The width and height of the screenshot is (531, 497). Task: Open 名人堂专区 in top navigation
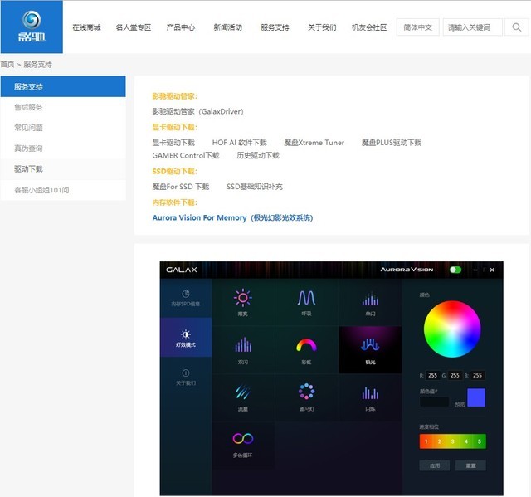[134, 27]
